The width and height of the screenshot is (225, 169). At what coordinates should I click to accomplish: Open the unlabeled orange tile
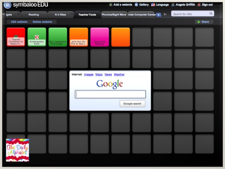click(121, 37)
